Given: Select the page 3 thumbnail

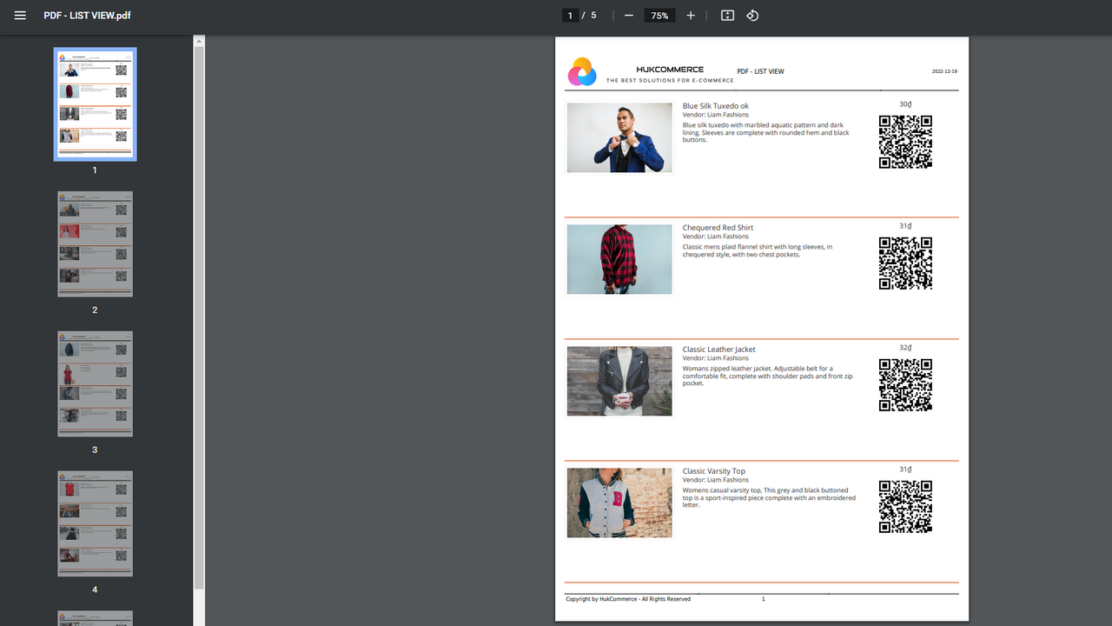Looking at the screenshot, I should coord(95,383).
